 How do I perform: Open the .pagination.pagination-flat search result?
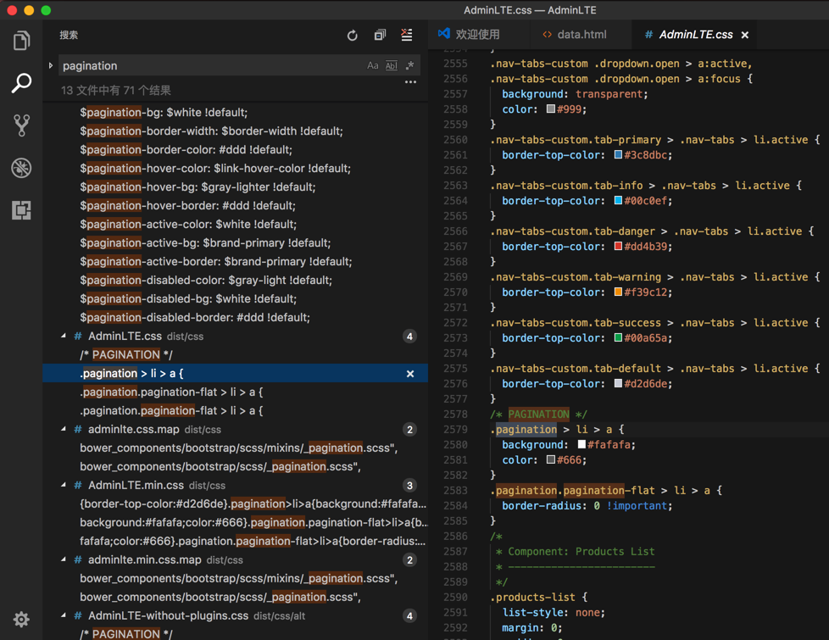pos(171,392)
